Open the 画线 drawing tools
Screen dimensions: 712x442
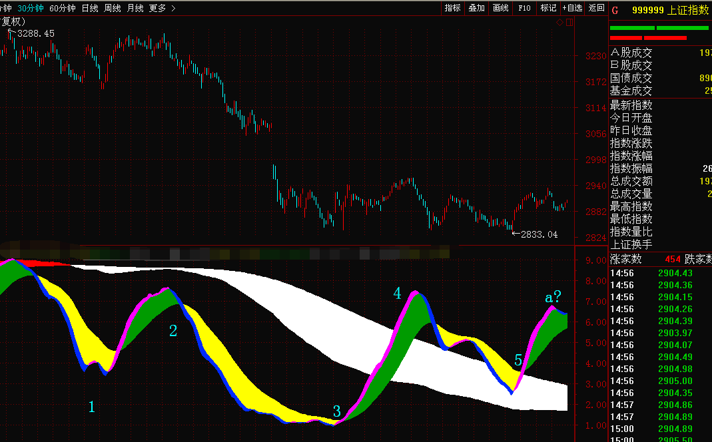click(500, 8)
